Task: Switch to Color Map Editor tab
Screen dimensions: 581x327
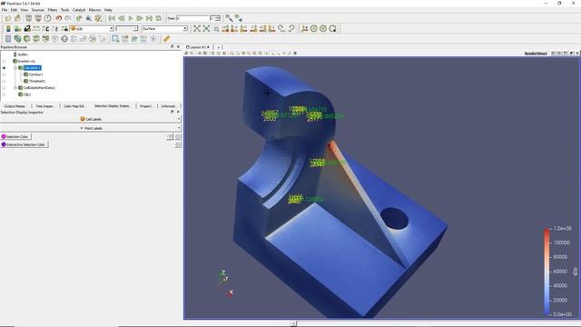Action: 74,106
